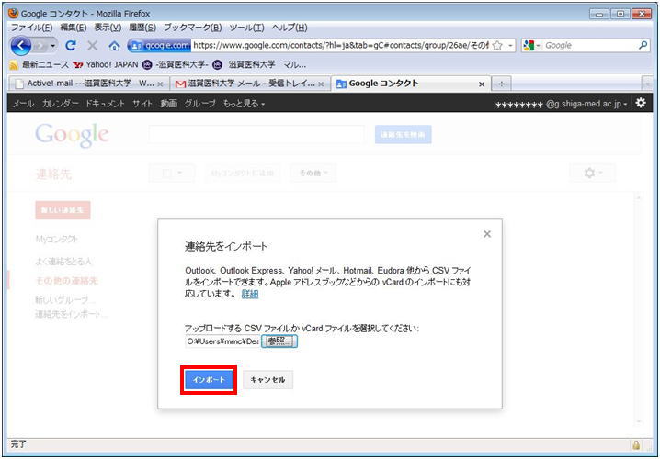The image size is (660, 459).
Task: Click the google.com site identity badge
Action: (x=159, y=45)
